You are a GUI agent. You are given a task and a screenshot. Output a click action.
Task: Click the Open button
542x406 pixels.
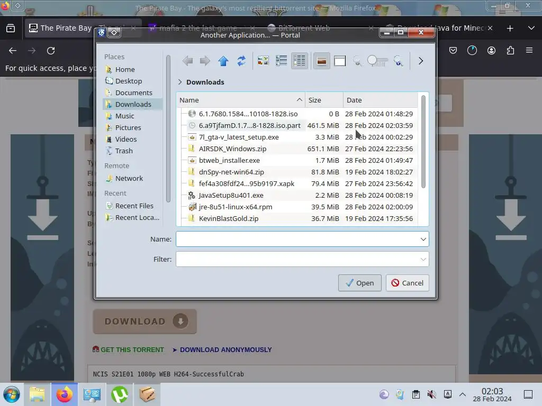359,283
